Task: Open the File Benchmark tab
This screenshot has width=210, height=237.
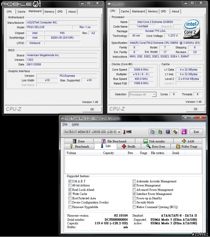Action: (x=114, y=141)
